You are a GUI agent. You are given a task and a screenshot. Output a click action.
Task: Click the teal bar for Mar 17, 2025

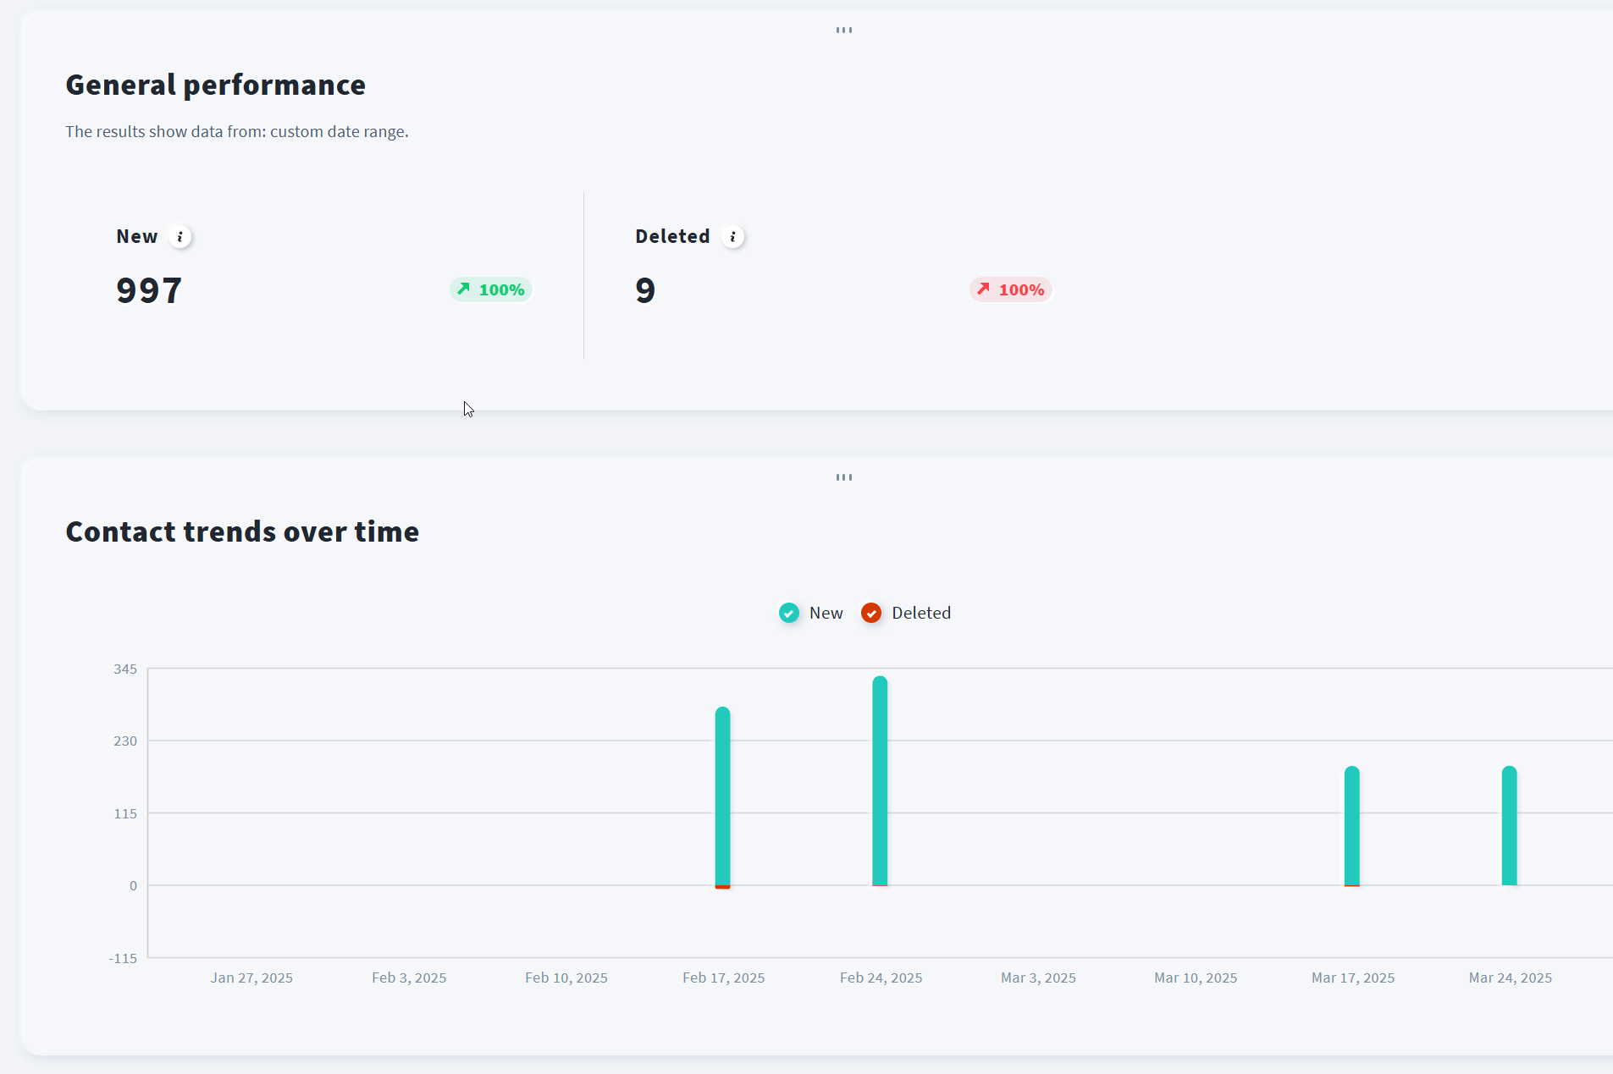pos(1351,825)
